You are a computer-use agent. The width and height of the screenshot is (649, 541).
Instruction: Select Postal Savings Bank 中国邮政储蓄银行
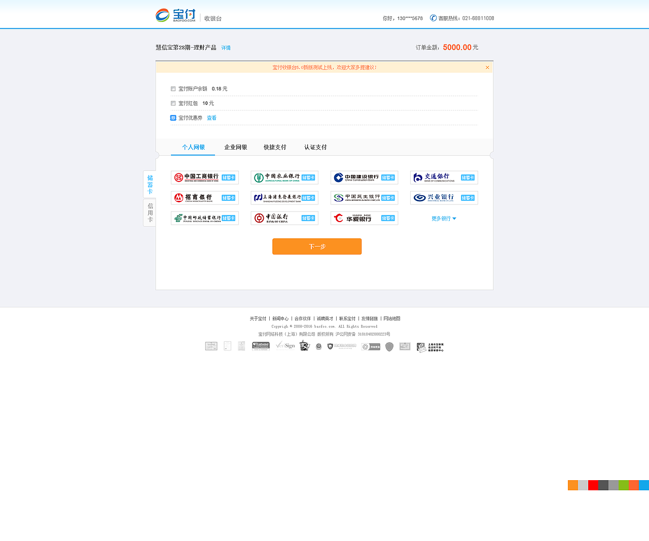point(205,218)
